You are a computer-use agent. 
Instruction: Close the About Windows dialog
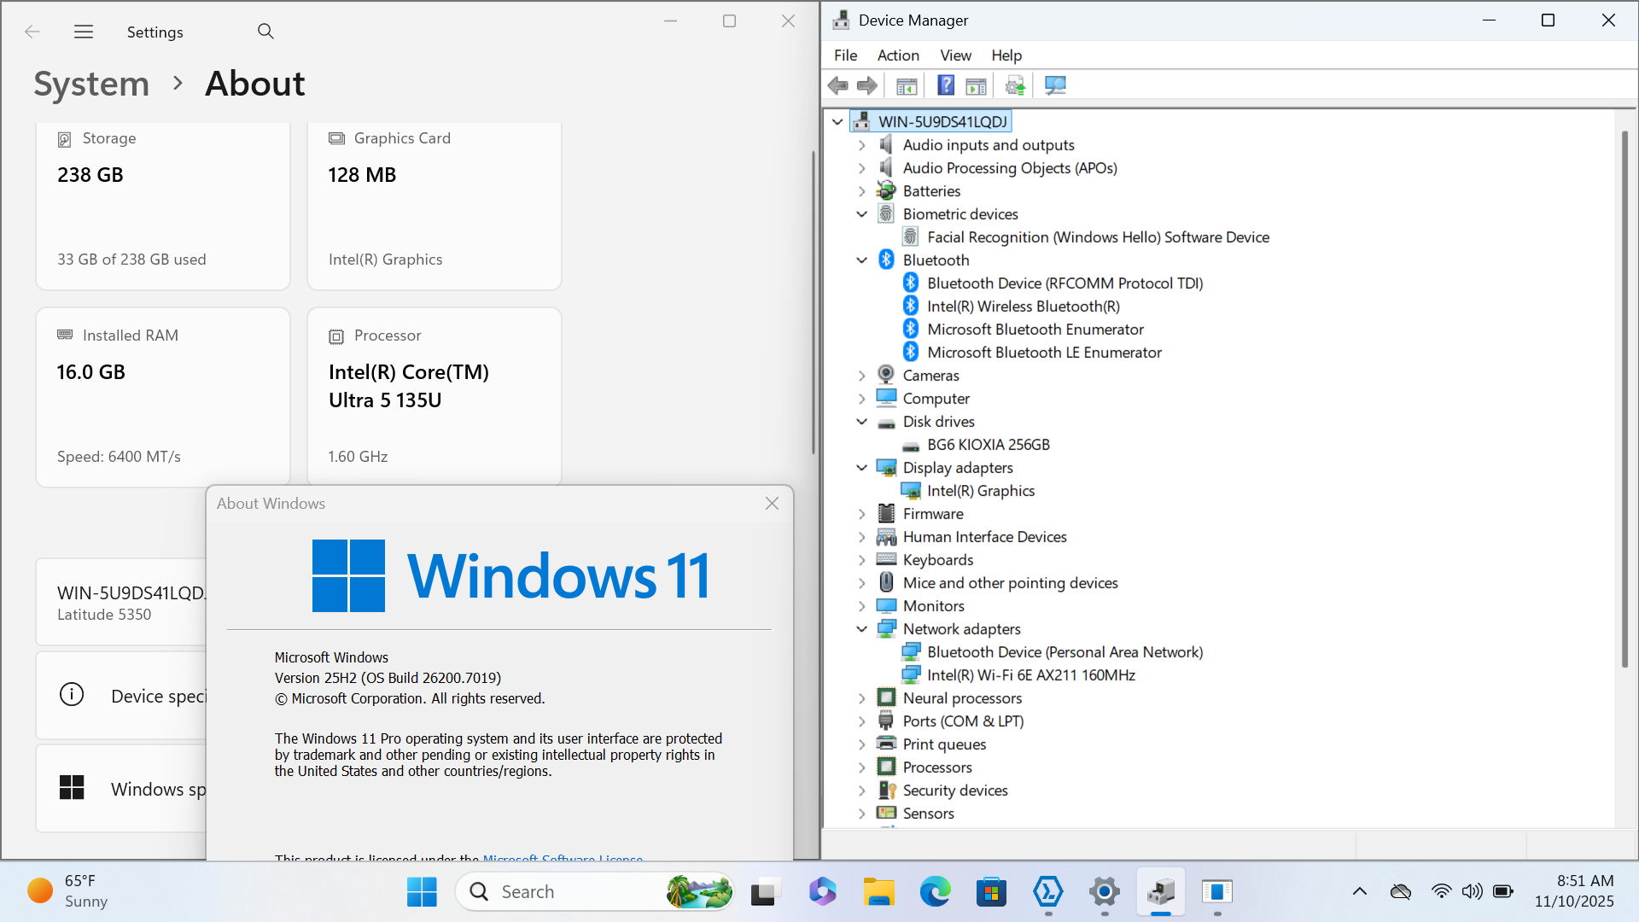coord(772,504)
